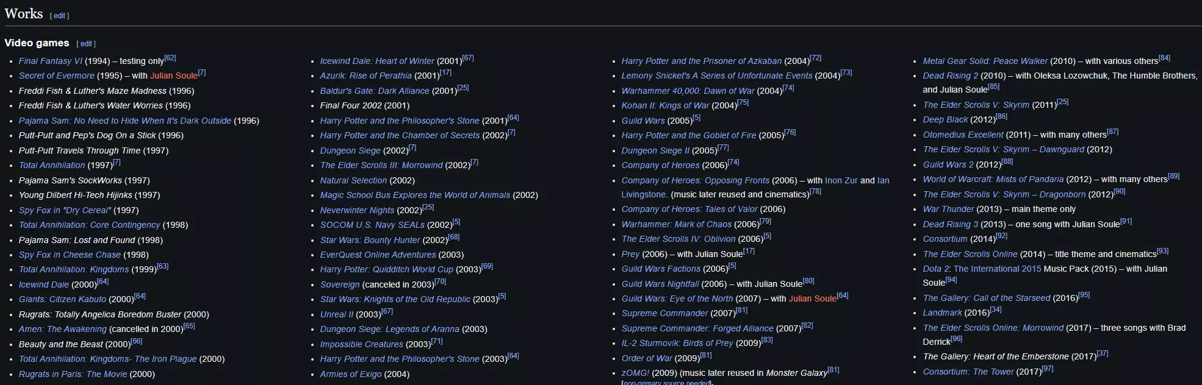Open Harry Potter and the Goblet of Fire
Viewport: 1202px width, 385px height.
click(689, 136)
